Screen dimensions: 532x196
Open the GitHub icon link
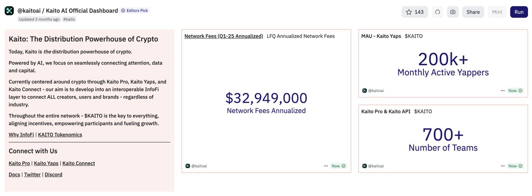click(x=438, y=12)
